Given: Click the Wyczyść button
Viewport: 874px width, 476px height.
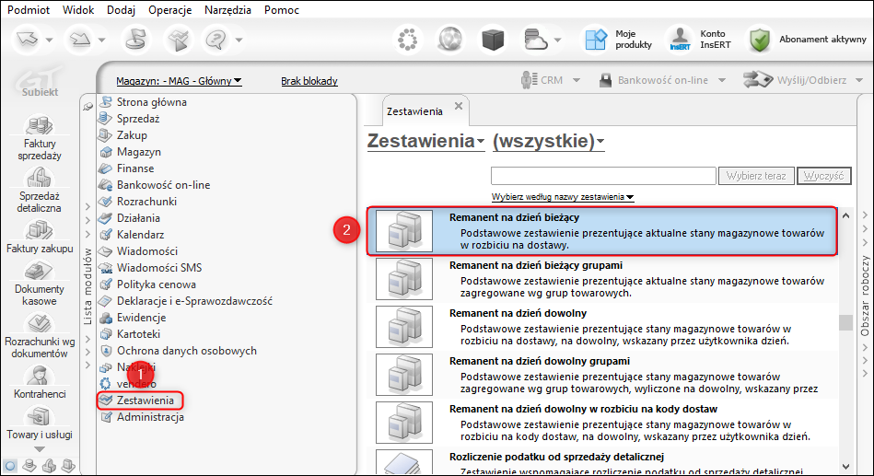Looking at the screenshot, I should (824, 176).
